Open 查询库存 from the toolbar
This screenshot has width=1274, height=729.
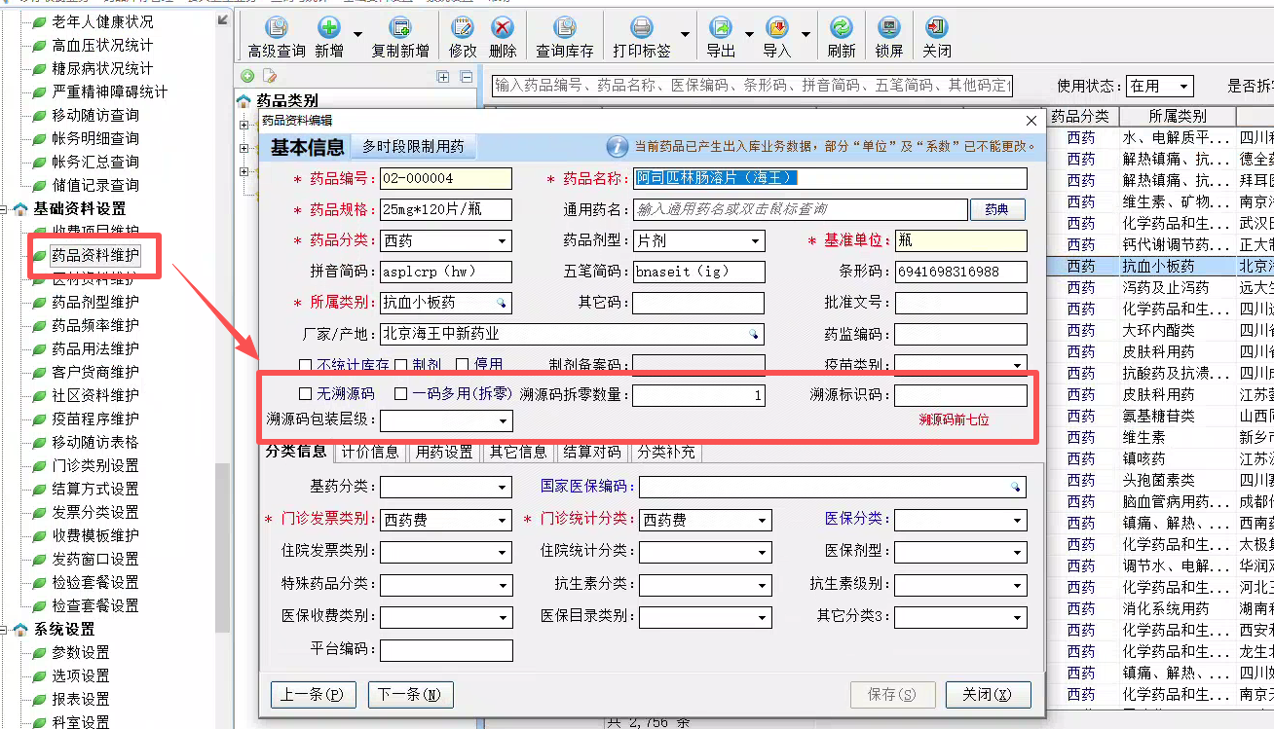tap(564, 29)
